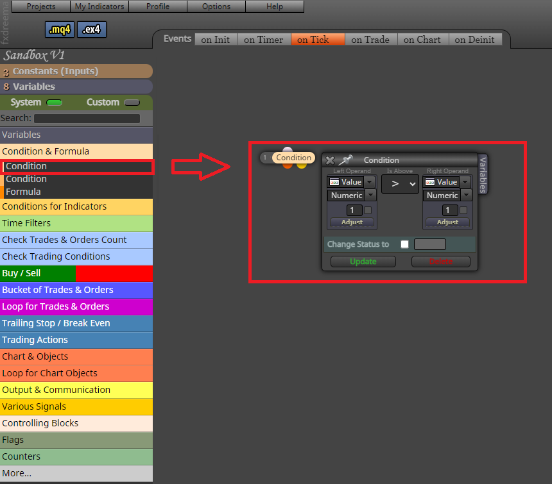Switch to the on Timer event tab

coord(264,40)
